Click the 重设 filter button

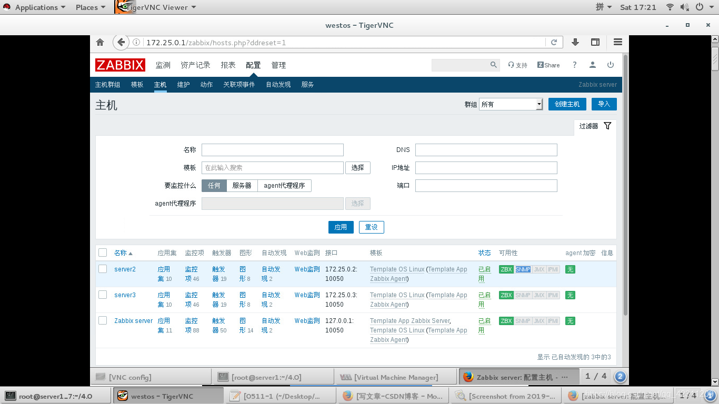[x=372, y=227]
